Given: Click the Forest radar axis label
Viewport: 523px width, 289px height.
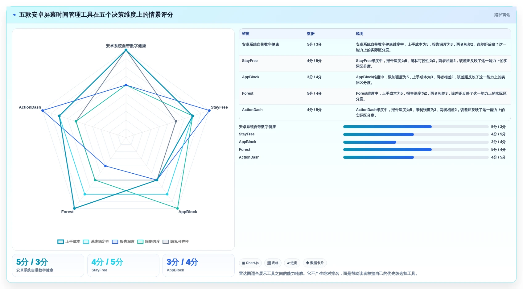Looking at the screenshot, I should coord(67,212).
